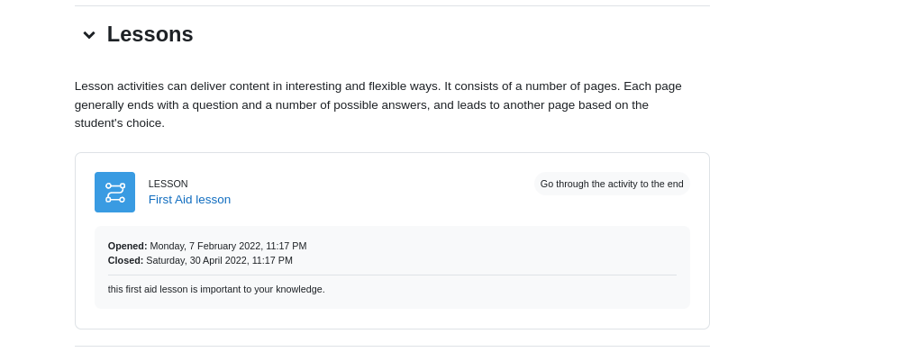The image size is (919, 352).
Task: Click the blue Lesson activity icon
Action: click(x=115, y=192)
